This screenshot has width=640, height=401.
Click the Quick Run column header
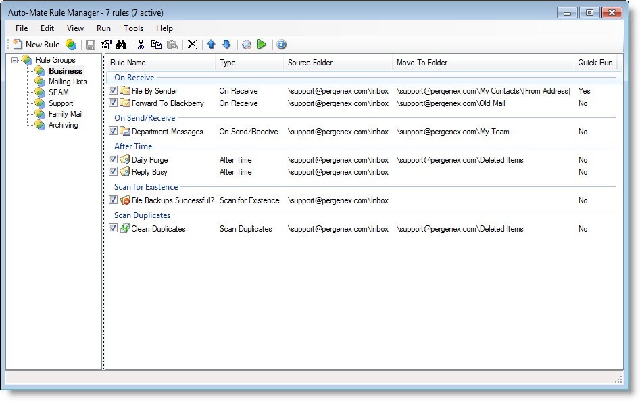[x=595, y=63]
